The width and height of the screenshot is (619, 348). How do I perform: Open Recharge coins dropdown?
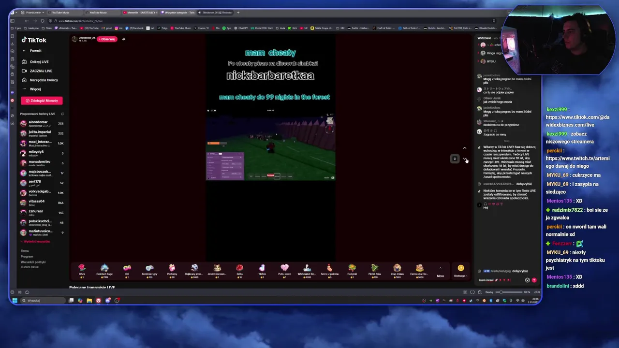460,271
